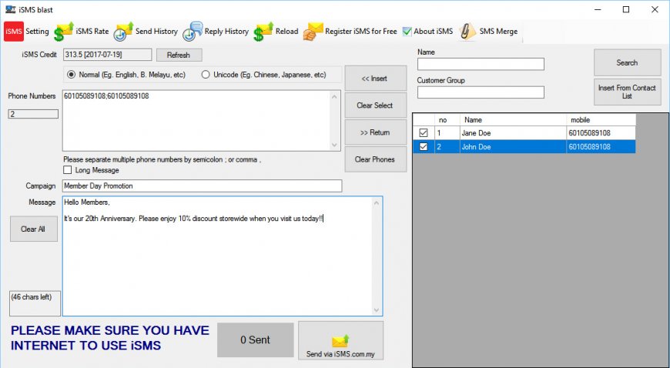Click the Message box scrollbar up arrow

377,203
